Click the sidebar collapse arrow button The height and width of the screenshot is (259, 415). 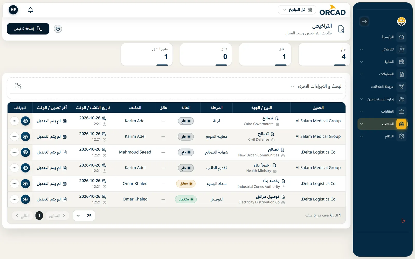pos(364,21)
